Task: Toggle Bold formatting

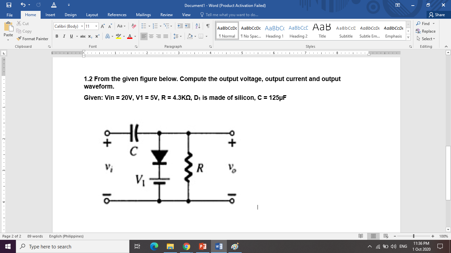Action: coord(57,36)
